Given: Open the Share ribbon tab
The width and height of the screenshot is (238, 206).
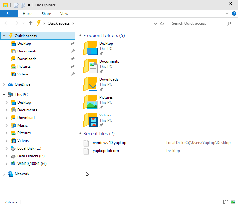Looking at the screenshot, I should coord(46,14).
